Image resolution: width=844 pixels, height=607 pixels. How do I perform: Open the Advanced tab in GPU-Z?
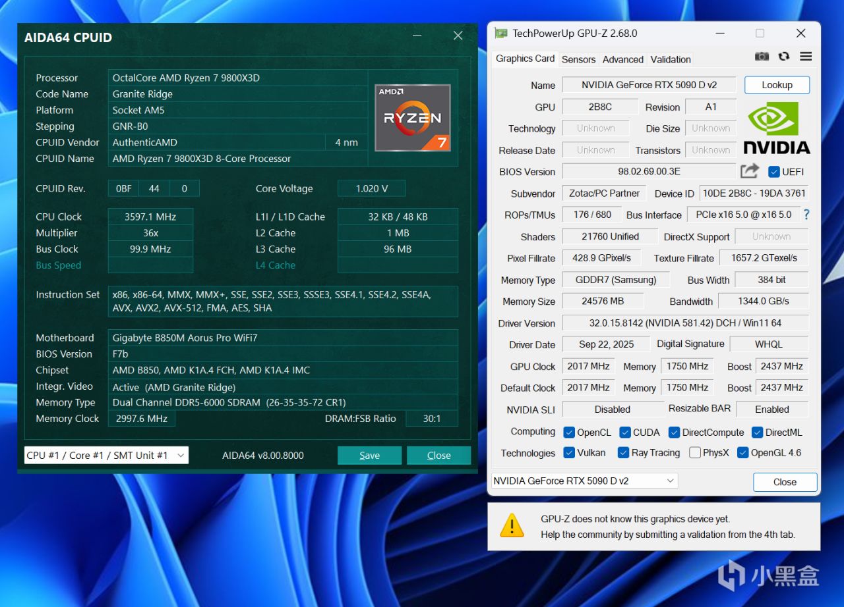tap(623, 59)
